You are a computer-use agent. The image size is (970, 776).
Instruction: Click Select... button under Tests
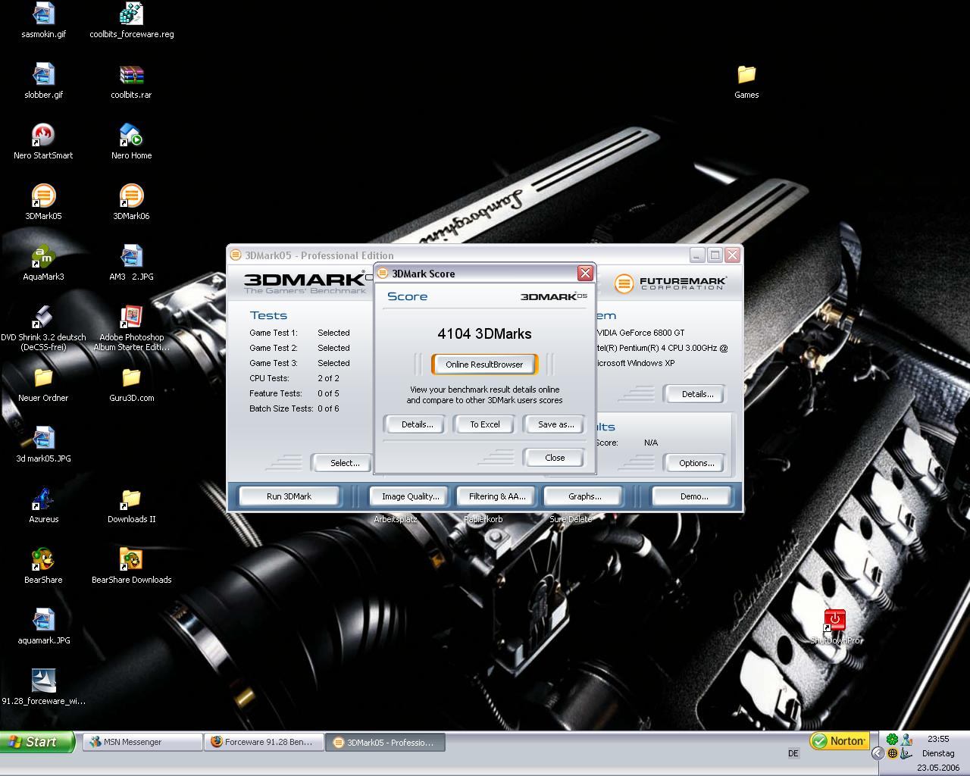point(342,463)
